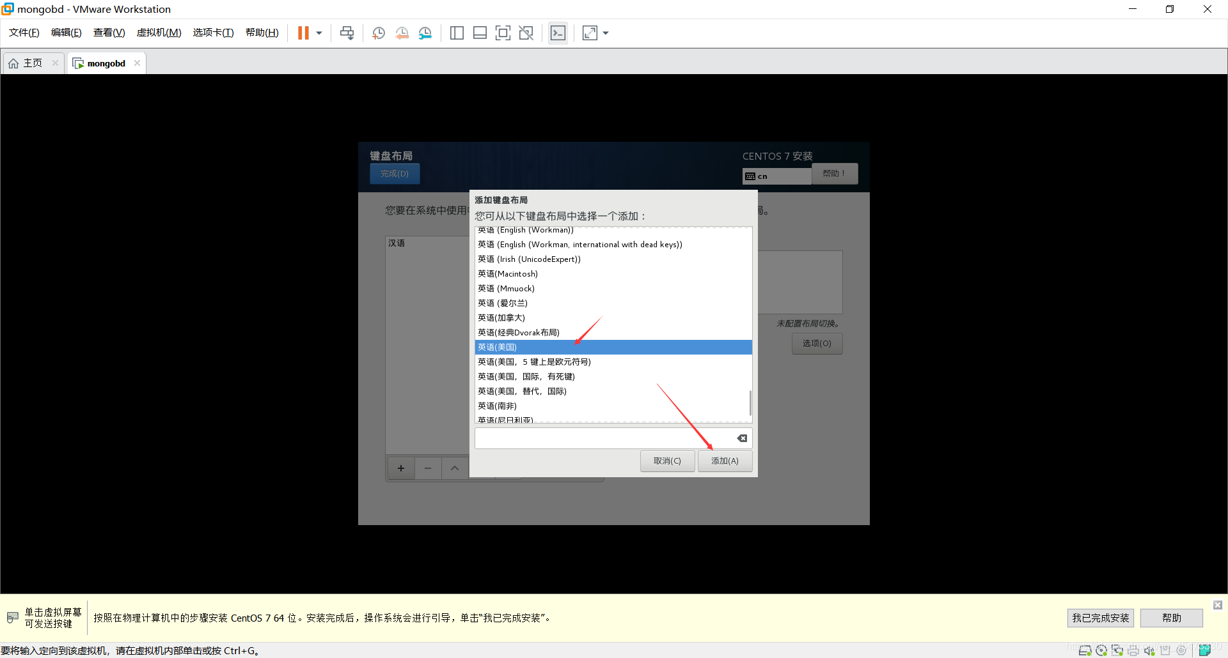Click 我已完成安装 button
The image size is (1228, 658).
[1101, 618]
